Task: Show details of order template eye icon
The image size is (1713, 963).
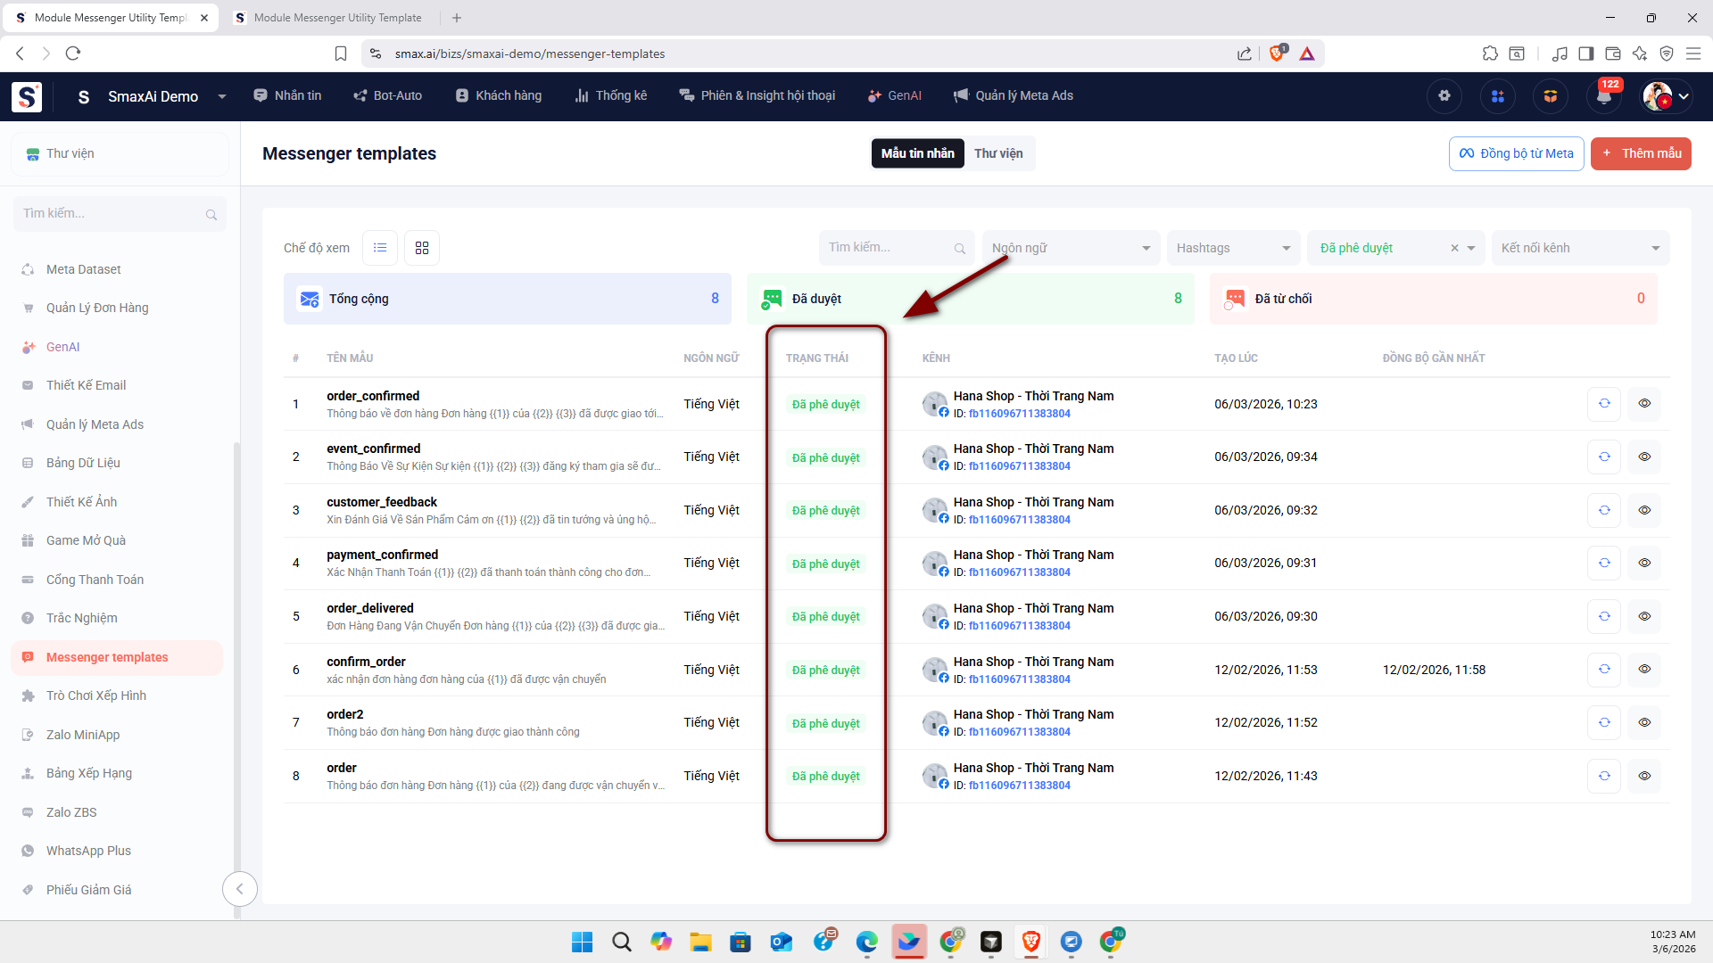Action: (1644, 776)
